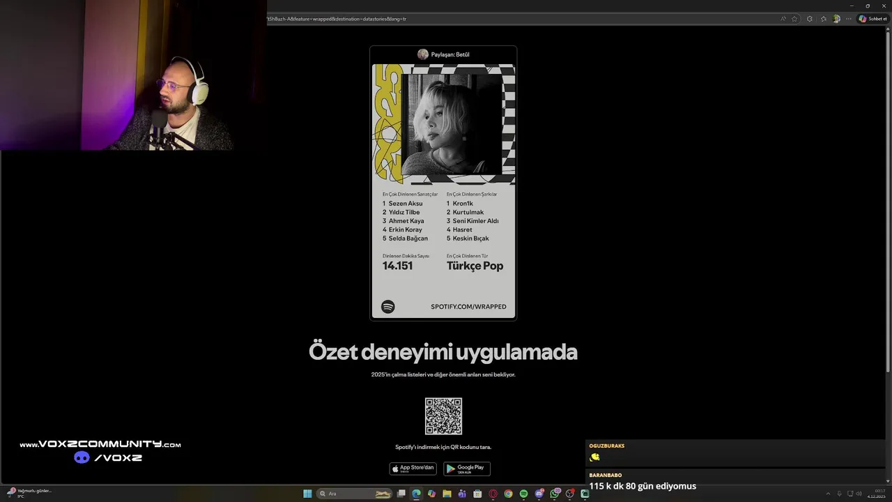Open browser extensions icon in toolbar

(x=810, y=19)
